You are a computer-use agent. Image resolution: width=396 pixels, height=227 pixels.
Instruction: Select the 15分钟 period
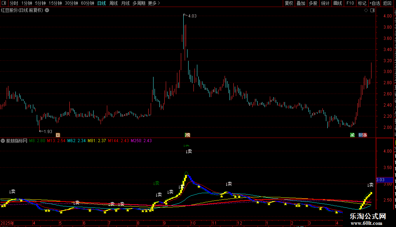(x=55, y=3)
